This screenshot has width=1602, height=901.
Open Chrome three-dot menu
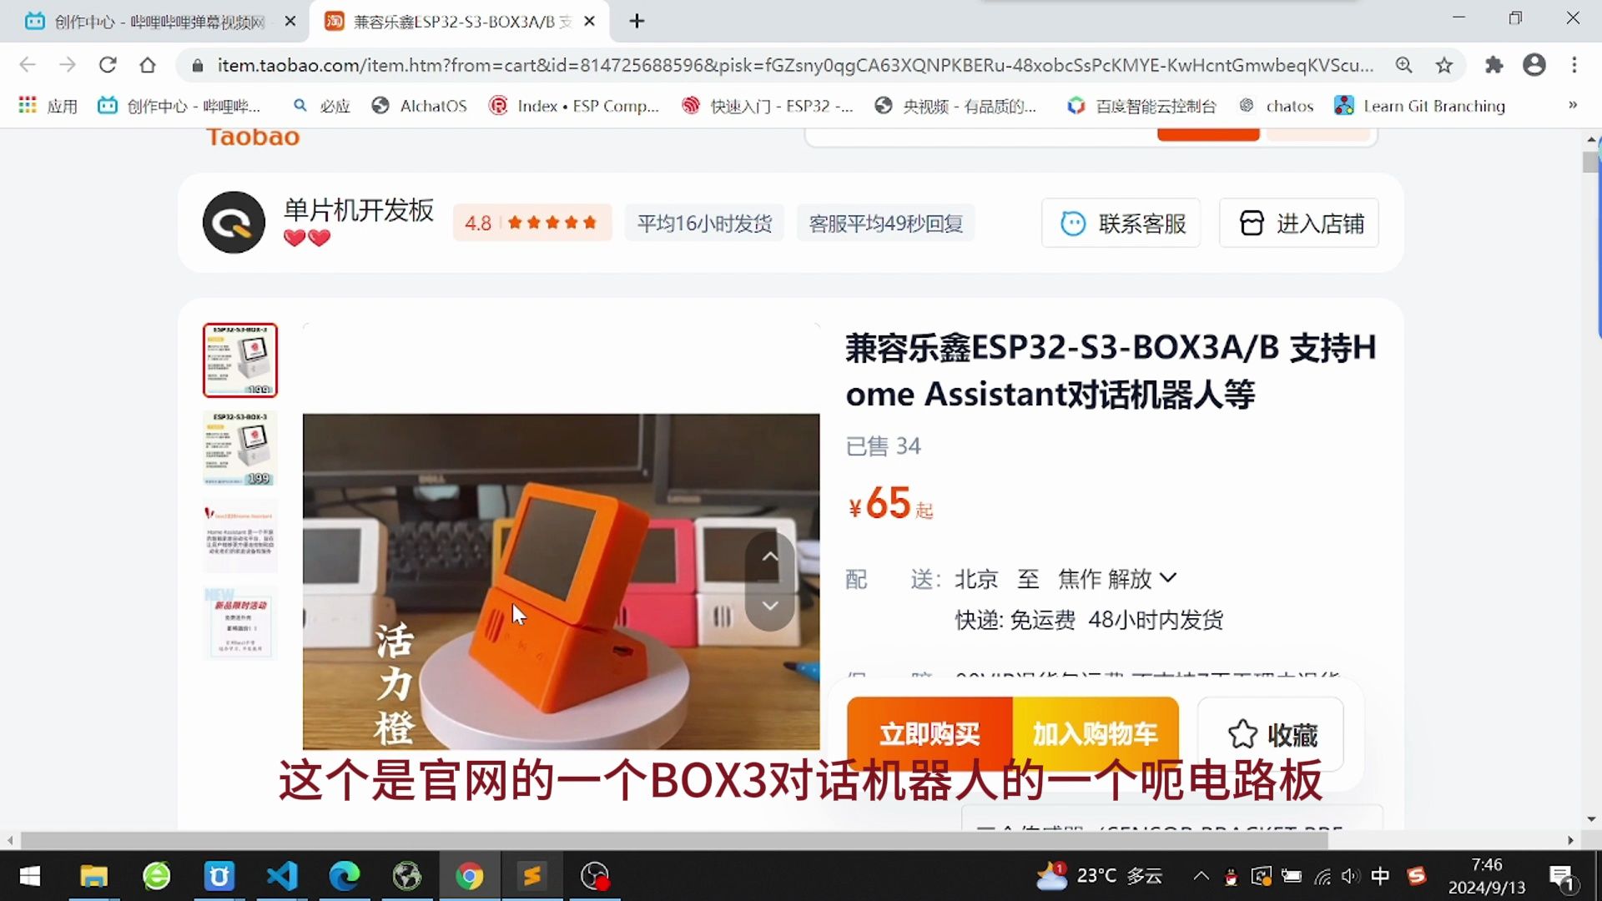pos(1574,65)
